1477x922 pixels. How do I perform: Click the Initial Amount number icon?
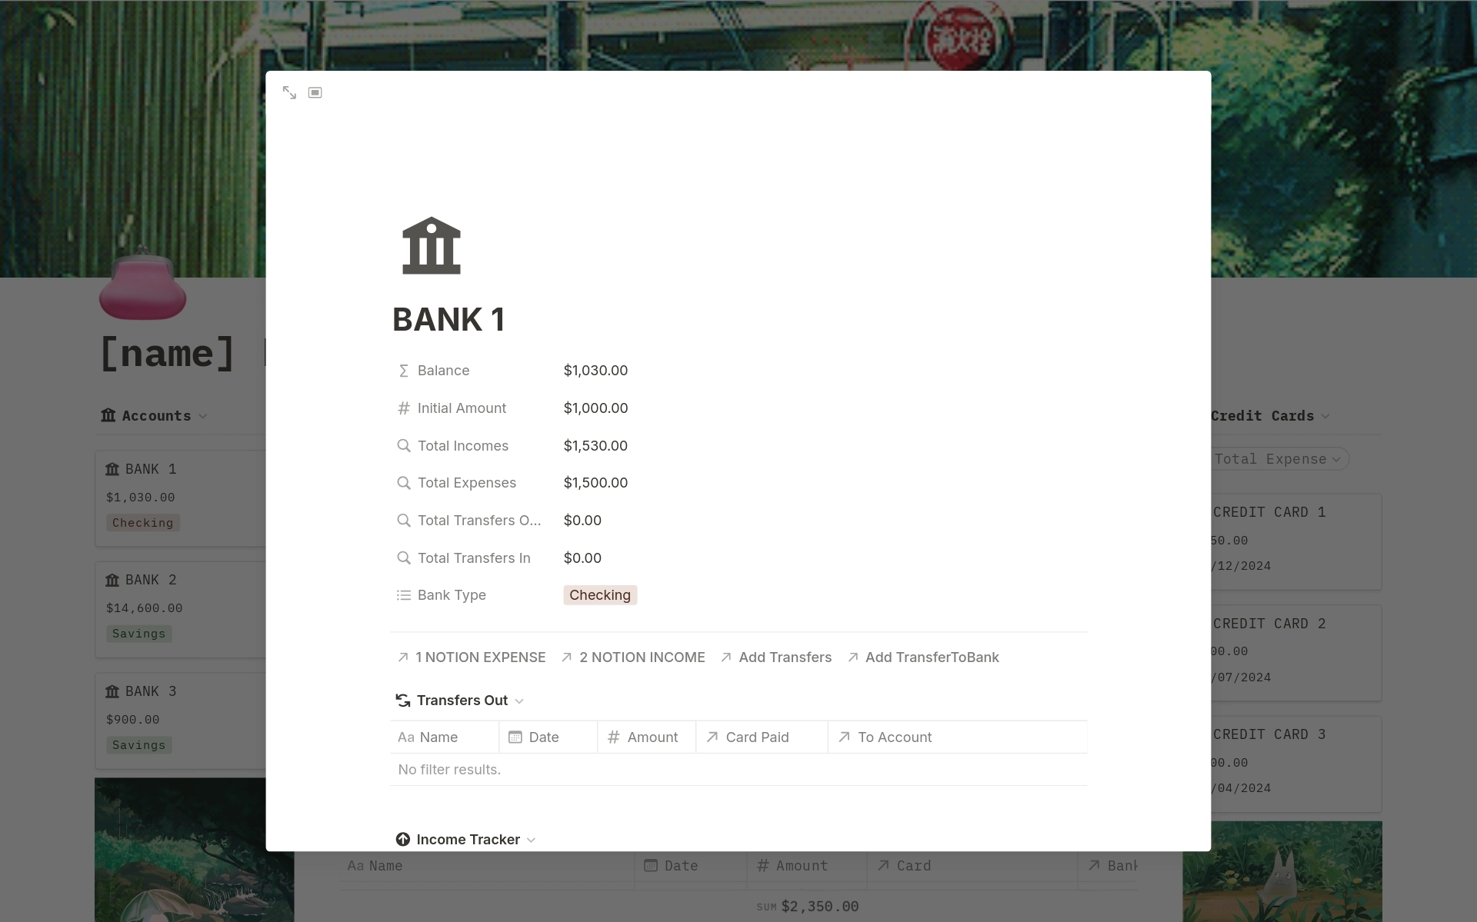(404, 408)
